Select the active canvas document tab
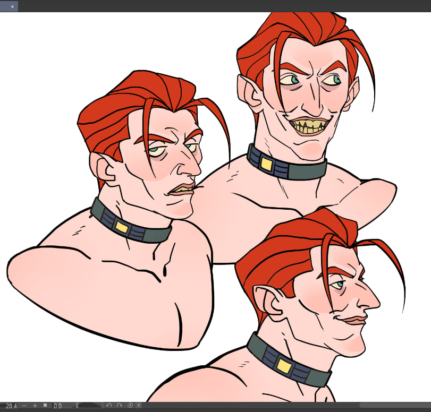 point(9,6)
